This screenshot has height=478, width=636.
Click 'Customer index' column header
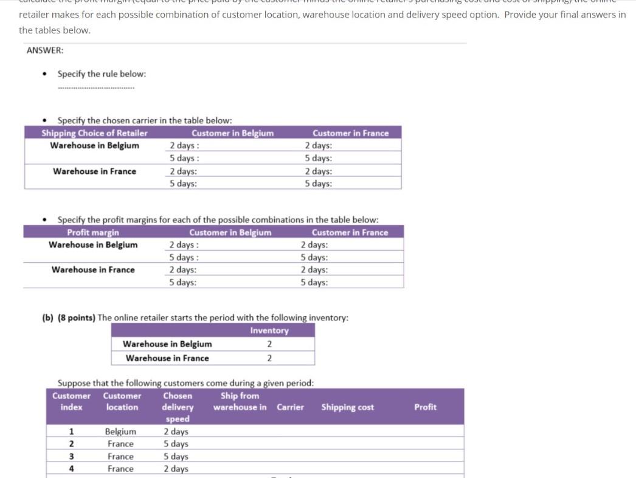click(x=71, y=401)
